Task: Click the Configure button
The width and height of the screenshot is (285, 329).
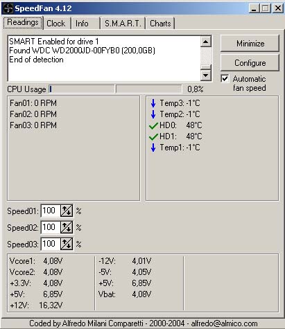Action: [250, 63]
